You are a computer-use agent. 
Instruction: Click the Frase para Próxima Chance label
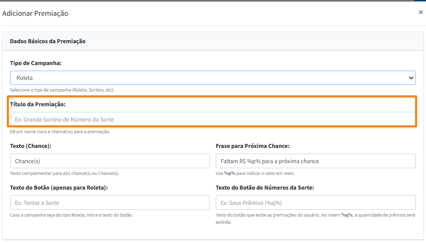point(252,146)
